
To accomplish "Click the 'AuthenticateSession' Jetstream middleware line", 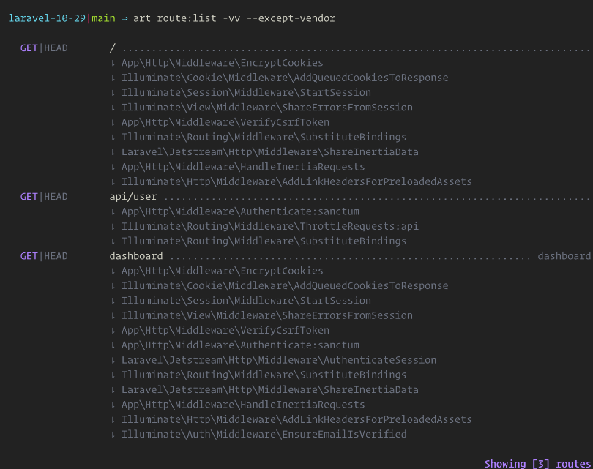I will [x=278, y=360].
